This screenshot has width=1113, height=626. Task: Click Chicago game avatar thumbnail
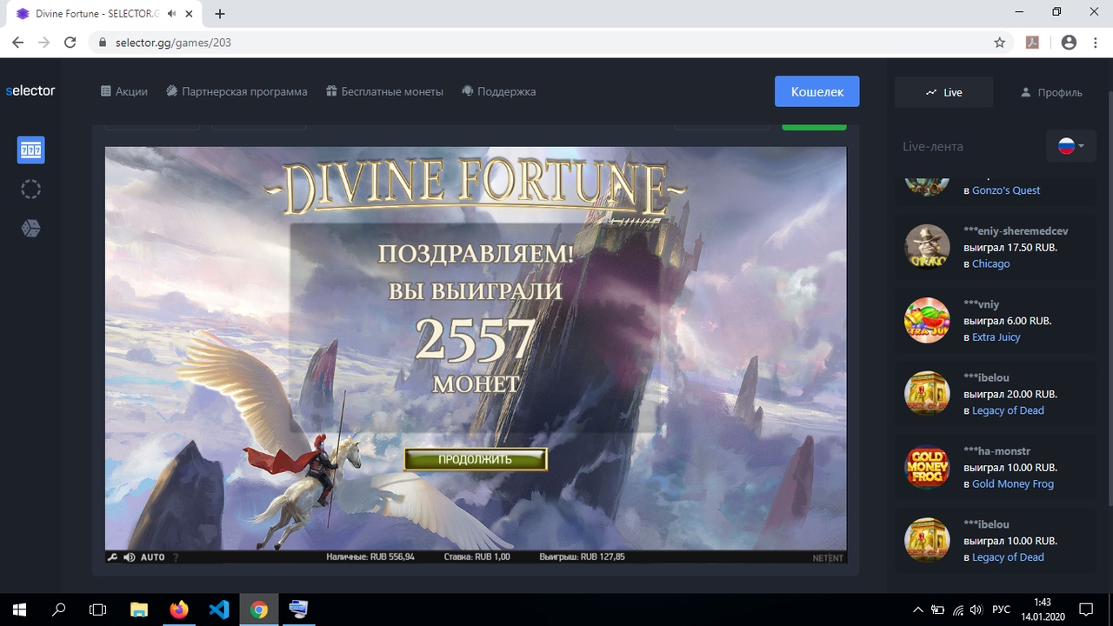click(927, 247)
